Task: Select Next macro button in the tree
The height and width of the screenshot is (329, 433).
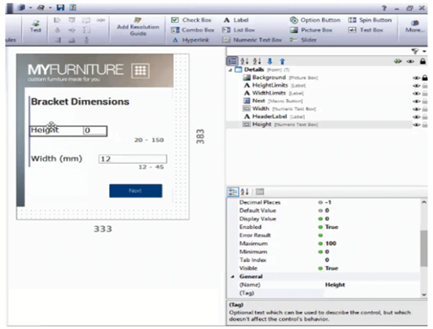Action: coord(273,101)
